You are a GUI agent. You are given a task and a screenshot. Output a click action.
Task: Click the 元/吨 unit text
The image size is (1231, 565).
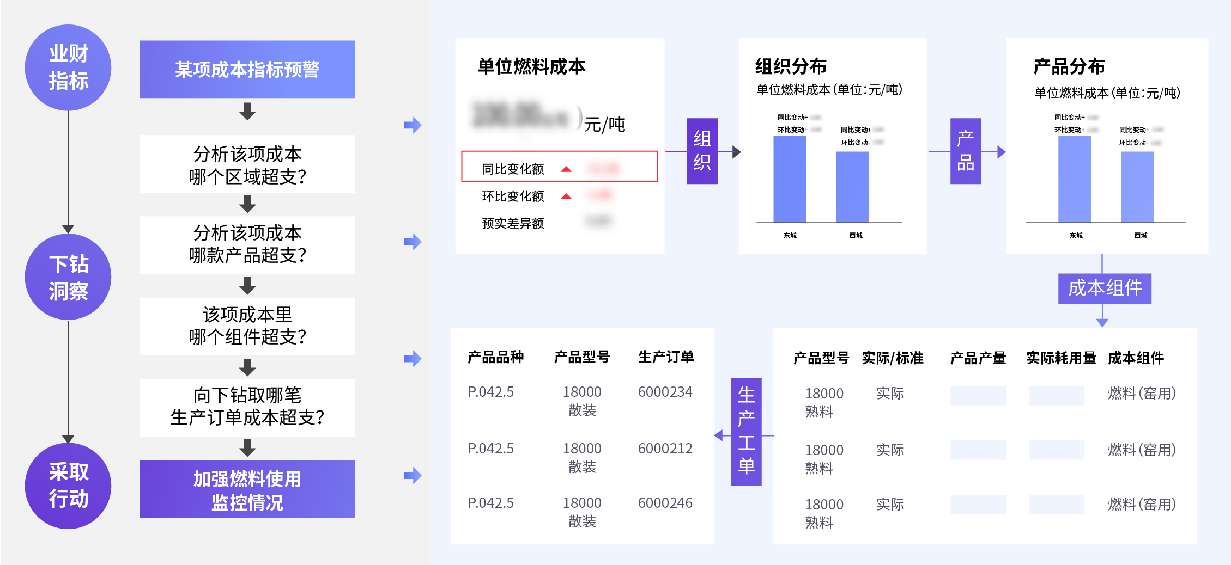tap(605, 125)
